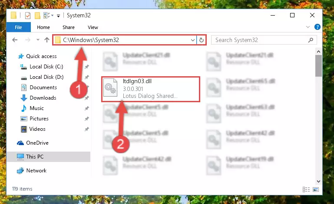The height and width of the screenshot is (204, 334).
Task: Click the pin icon next to Music
Action: coord(86,108)
